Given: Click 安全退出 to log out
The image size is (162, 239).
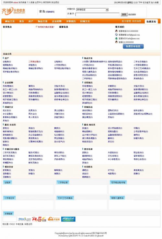Looking at the screenshot, I should click(x=55, y=3).
